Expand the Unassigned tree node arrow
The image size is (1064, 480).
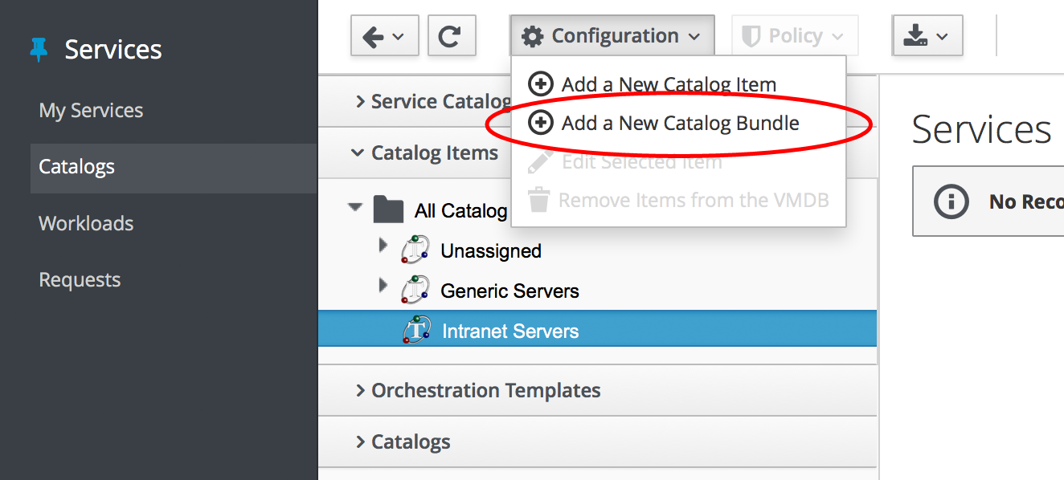[383, 246]
